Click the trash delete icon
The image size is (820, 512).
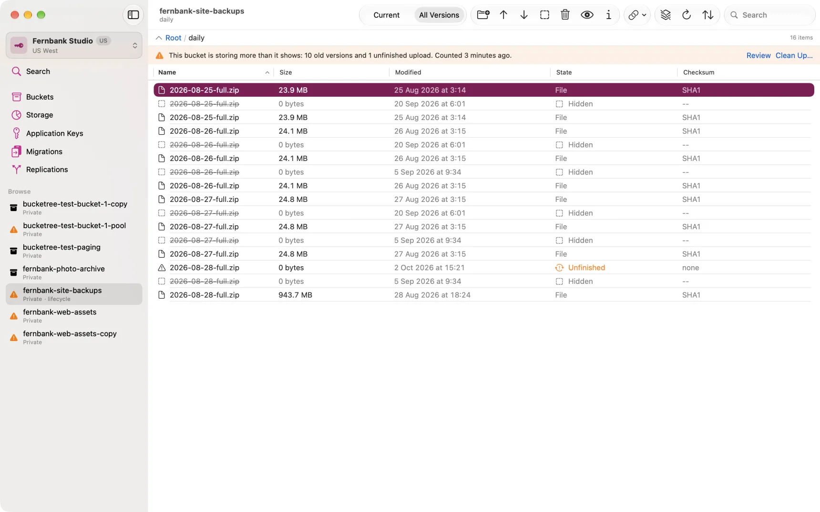click(x=565, y=15)
